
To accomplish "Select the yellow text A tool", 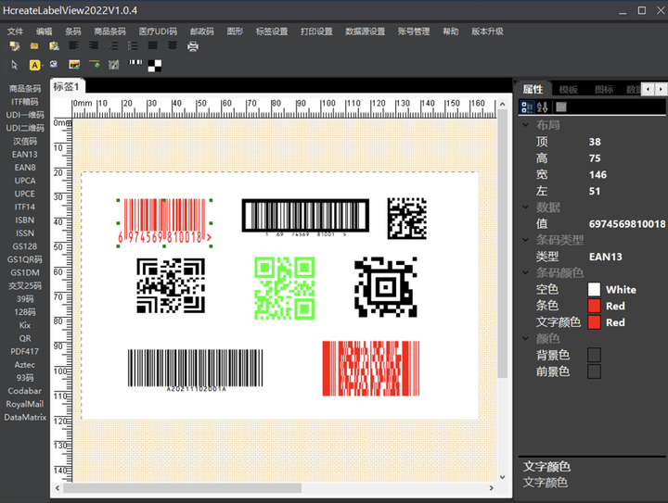I will [34, 65].
